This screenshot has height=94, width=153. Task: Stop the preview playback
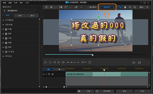click(x=50, y=62)
